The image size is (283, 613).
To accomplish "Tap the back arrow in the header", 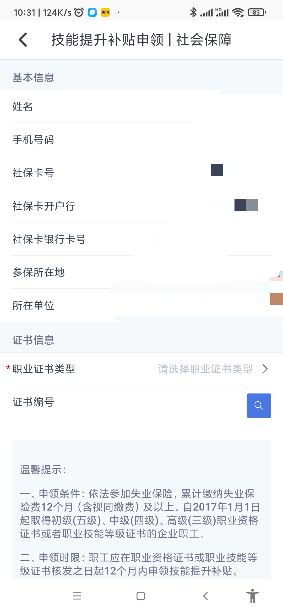I will 23,40.
